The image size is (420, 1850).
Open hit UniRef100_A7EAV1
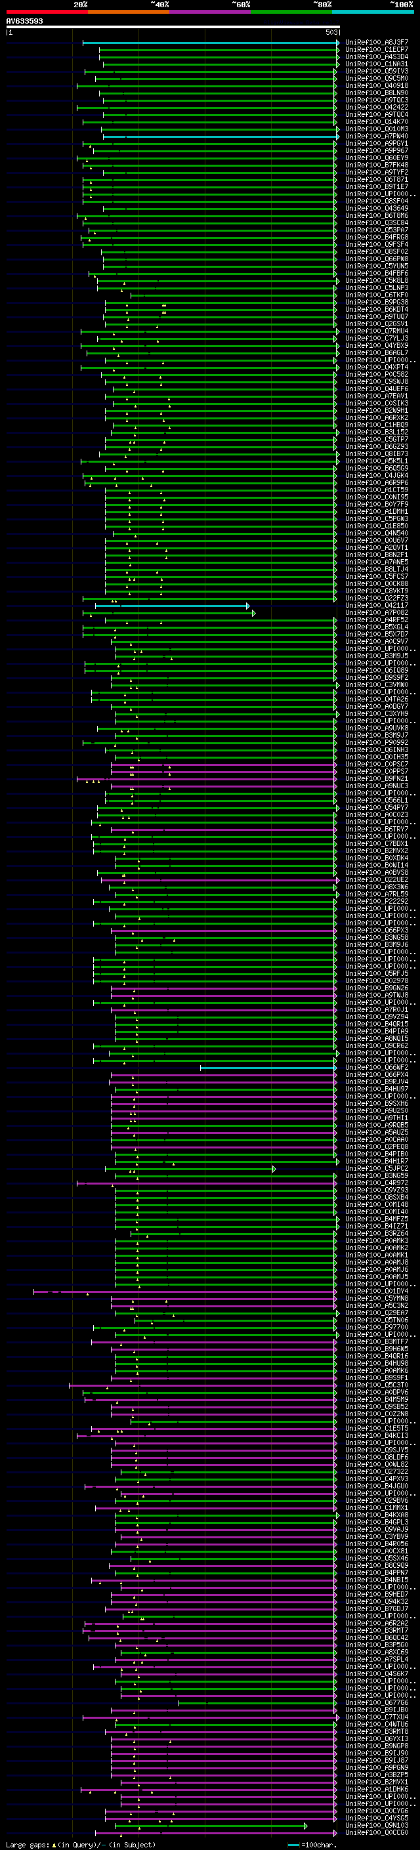(377, 396)
